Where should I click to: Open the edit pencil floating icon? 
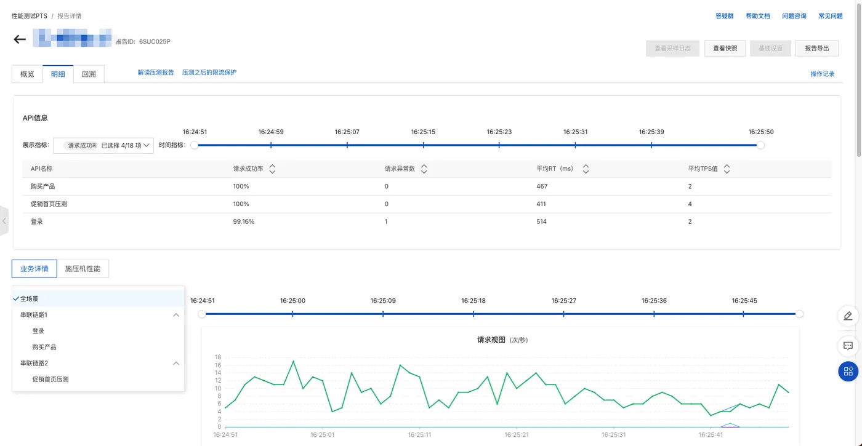pos(848,316)
